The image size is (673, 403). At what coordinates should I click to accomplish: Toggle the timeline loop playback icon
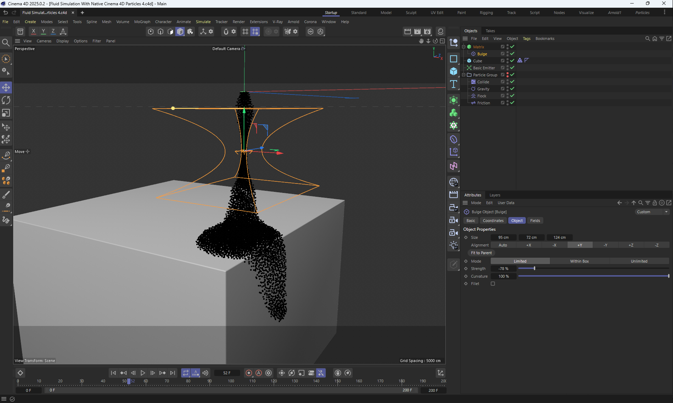click(x=186, y=373)
